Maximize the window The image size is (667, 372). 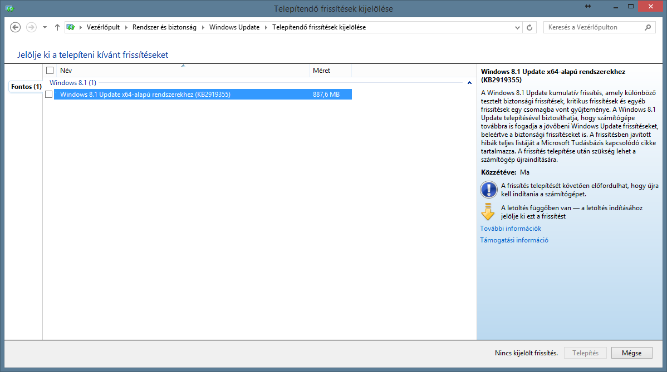click(x=631, y=6)
